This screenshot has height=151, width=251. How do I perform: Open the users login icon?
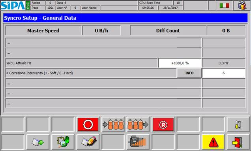242,6
